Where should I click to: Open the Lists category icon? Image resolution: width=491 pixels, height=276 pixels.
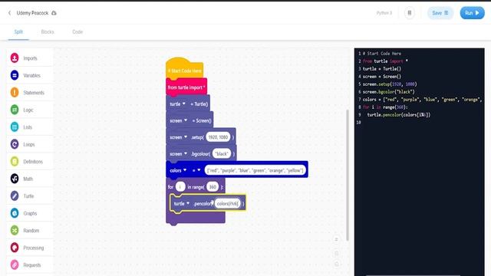tap(15, 127)
